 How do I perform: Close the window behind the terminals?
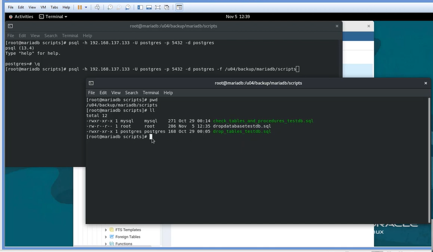369,26
